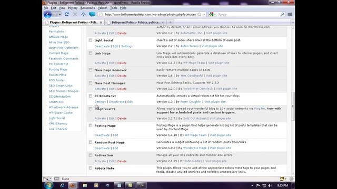Click the page vertical scrollbar thumb
This screenshot has height=189, width=337.
pos(293,107)
